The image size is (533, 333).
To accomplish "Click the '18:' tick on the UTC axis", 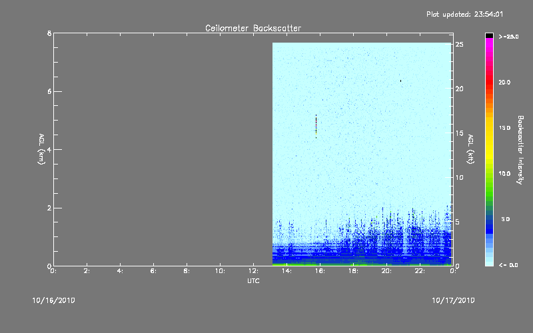I will click(x=353, y=271).
